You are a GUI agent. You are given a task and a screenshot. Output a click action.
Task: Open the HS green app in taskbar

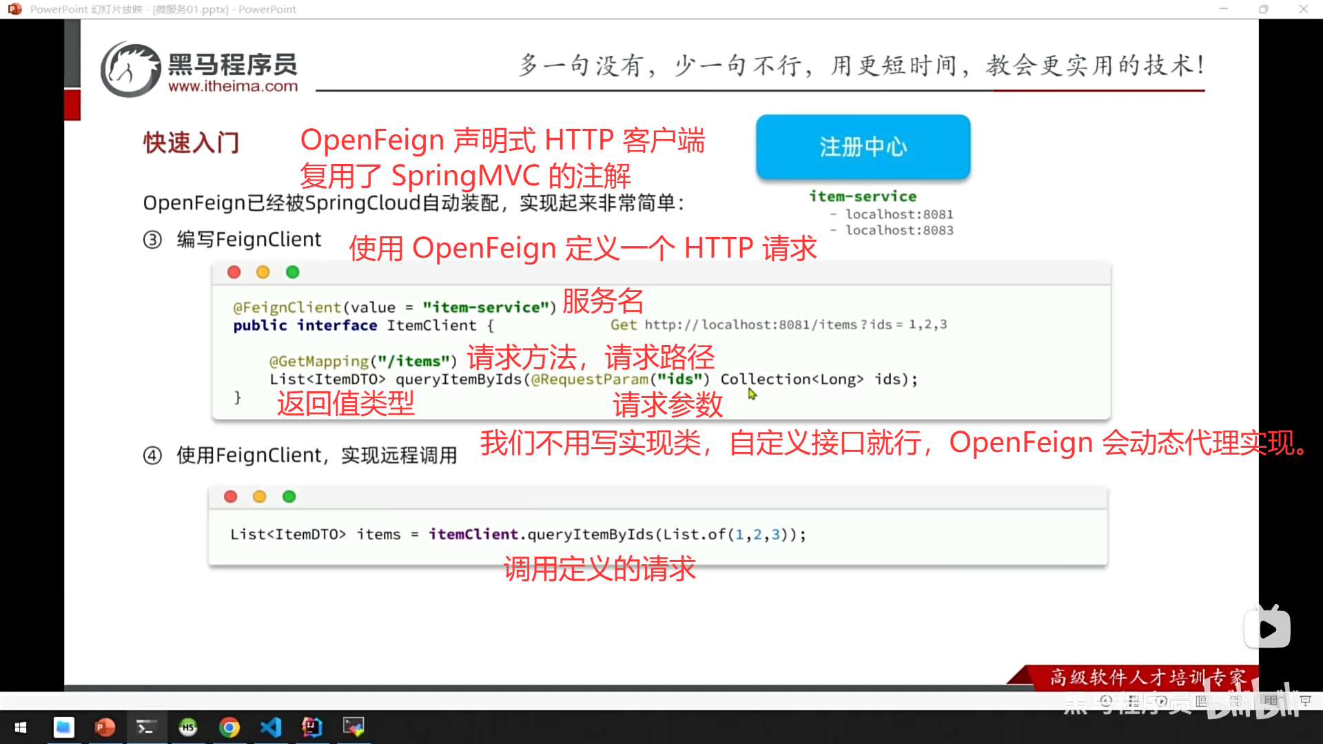tap(188, 727)
